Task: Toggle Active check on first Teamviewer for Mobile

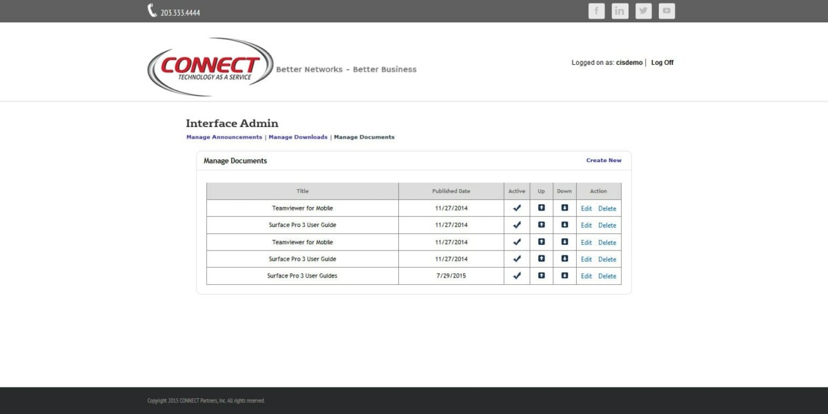Action: point(517,208)
